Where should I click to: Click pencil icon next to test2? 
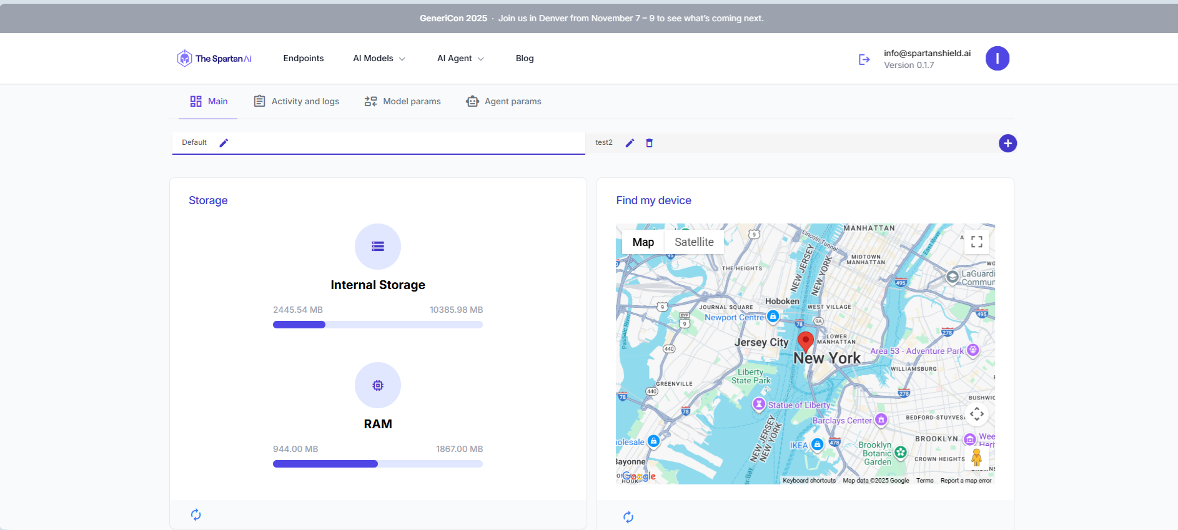[630, 143]
